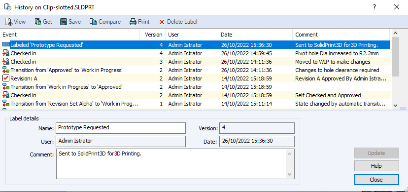Click the Print history icon
The width and height of the screenshot is (408, 192).
click(133, 22)
